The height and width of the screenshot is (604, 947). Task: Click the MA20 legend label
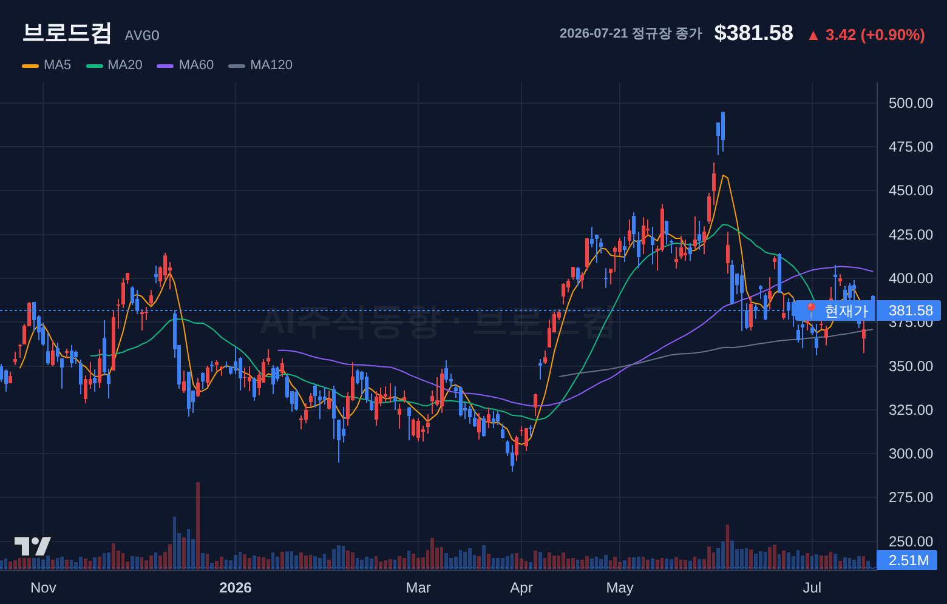[x=125, y=65]
